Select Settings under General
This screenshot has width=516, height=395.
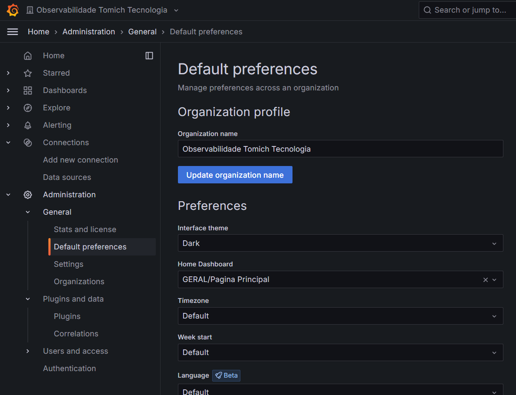[69, 264]
